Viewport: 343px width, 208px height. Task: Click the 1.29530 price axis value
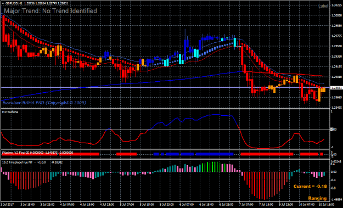pyautogui.click(x=336, y=46)
